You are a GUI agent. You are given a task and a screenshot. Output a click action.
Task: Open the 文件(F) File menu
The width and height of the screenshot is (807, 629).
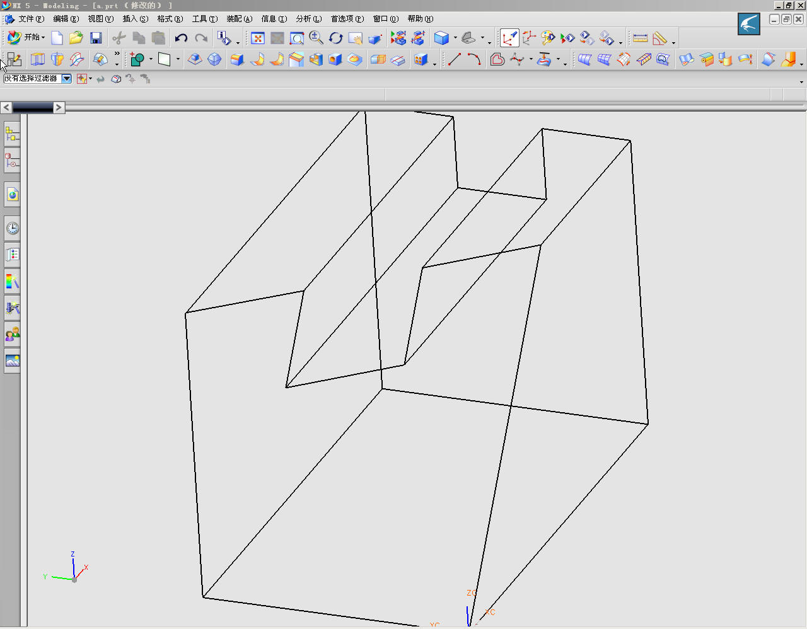pyautogui.click(x=31, y=19)
